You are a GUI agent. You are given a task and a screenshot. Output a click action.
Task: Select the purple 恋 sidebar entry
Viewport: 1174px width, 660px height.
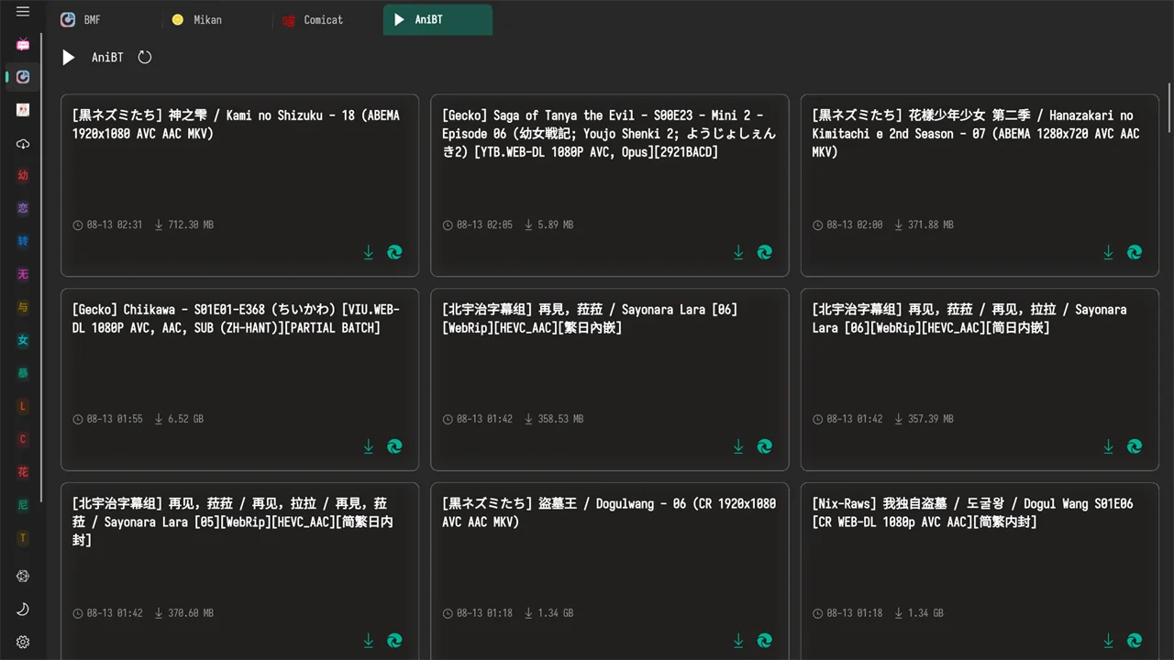click(x=23, y=208)
